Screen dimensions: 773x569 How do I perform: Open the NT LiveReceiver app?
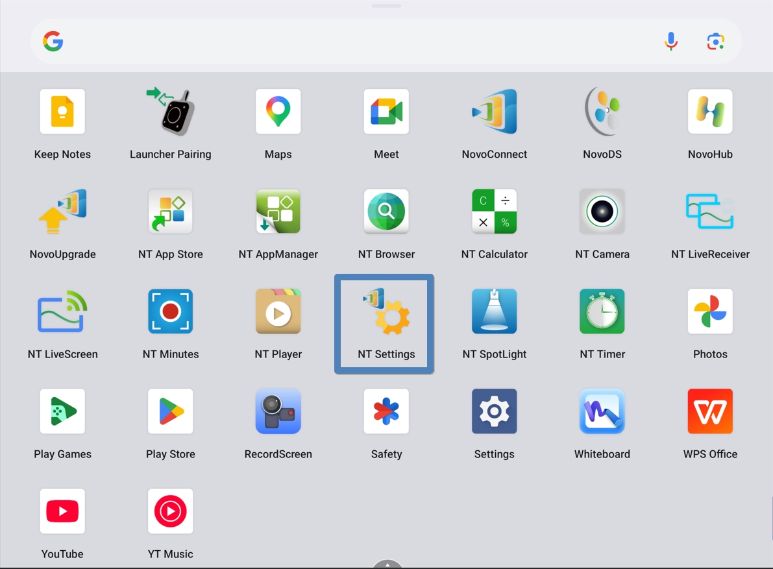pos(710,212)
